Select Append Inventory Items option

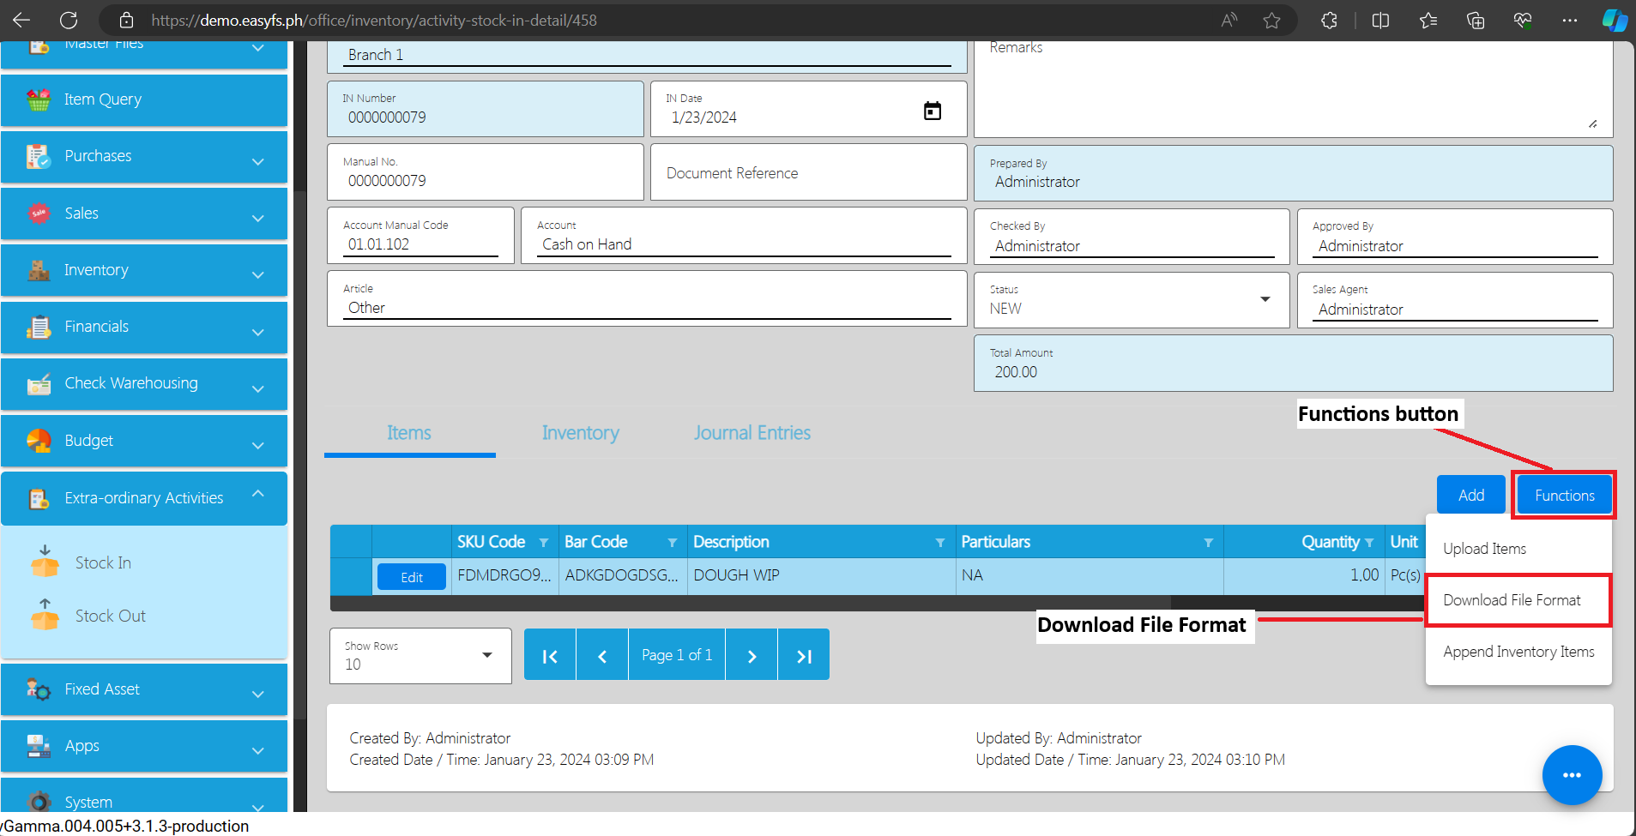pos(1518,652)
